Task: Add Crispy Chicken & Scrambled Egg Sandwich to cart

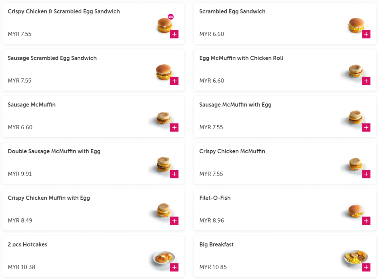Action: point(174,34)
